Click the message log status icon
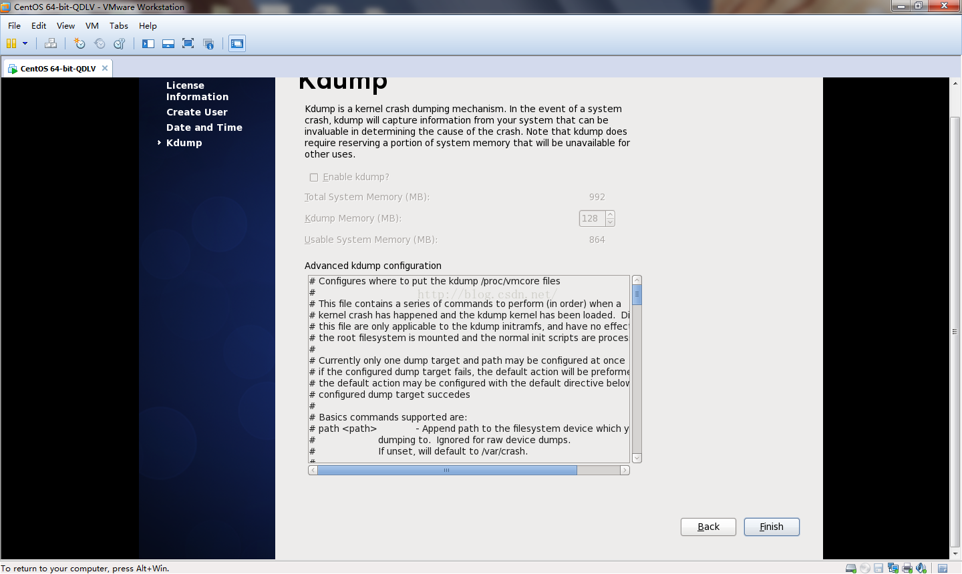This screenshot has height=574, width=962. [x=943, y=568]
